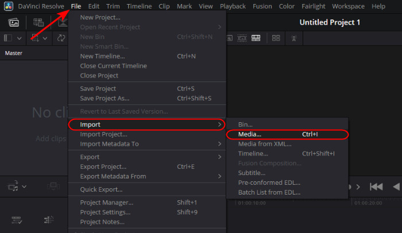Click the Untitled Project 1 title
Screen dimensions: 402x233
[x=330, y=22]
